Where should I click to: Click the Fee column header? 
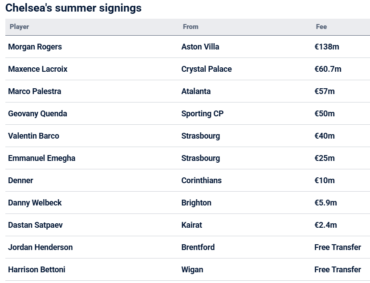(x=321, y=27)
